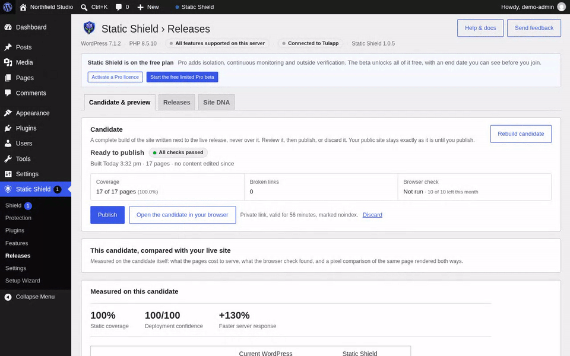Open Setup Wizard in the sidebar
Viewport: 570px width, 356px height.
(x=23, y=281)
